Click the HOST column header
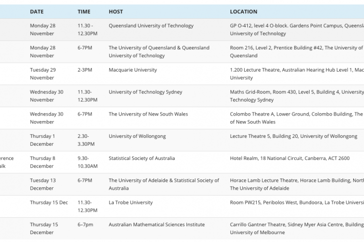Screen dimensions: 364x242 tap(116, 11)
